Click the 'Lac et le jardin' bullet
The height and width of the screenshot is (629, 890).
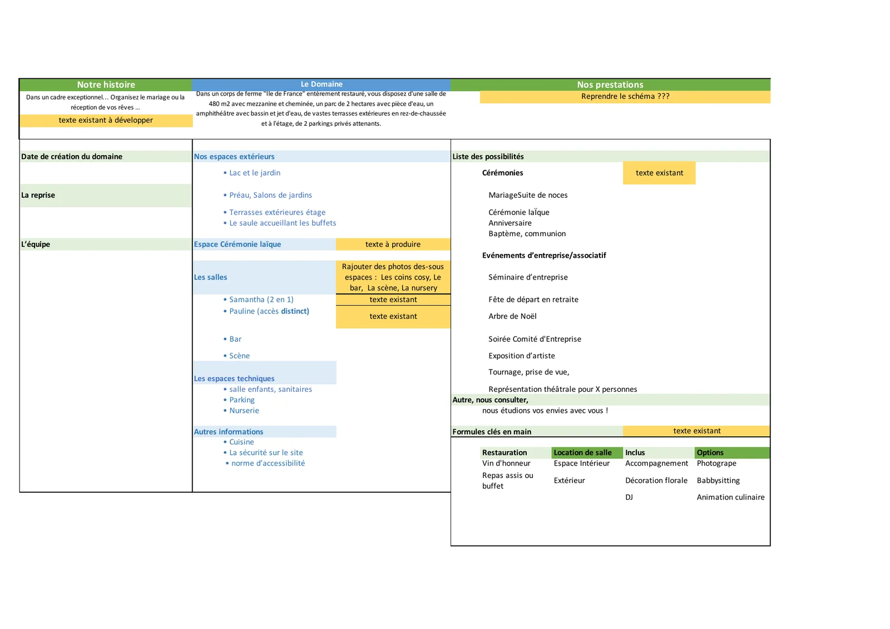[252, 173]
